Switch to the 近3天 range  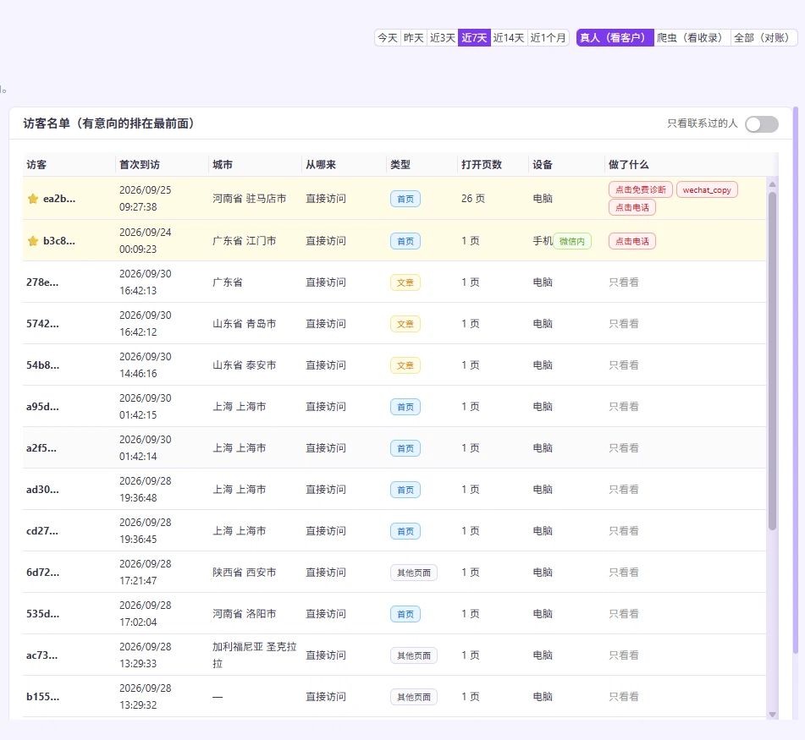[442, 37]
